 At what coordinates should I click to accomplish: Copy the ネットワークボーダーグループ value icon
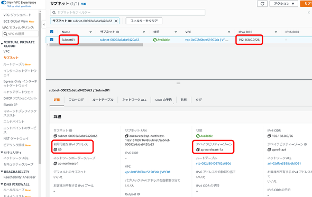[x=55, y=164]
